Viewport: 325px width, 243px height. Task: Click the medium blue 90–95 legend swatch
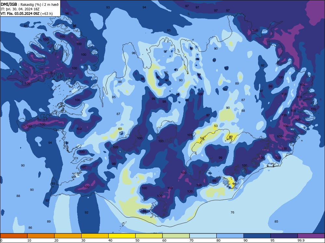(257, 236)
